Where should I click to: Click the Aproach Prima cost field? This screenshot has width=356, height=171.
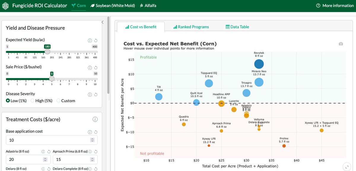coord(75,159)
